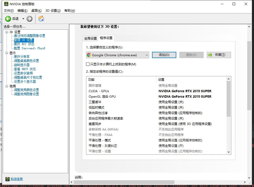254x187 pixels.
Task: Open the dropdown arrow next to the 后退 button
Action: click(23, 18)
